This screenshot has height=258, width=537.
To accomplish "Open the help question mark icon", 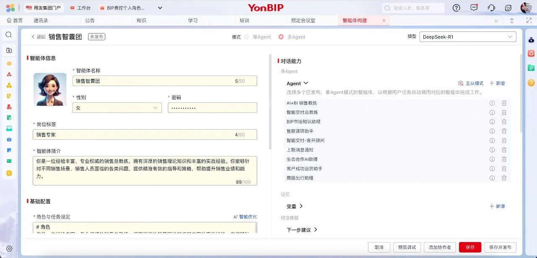I will 456,8.
